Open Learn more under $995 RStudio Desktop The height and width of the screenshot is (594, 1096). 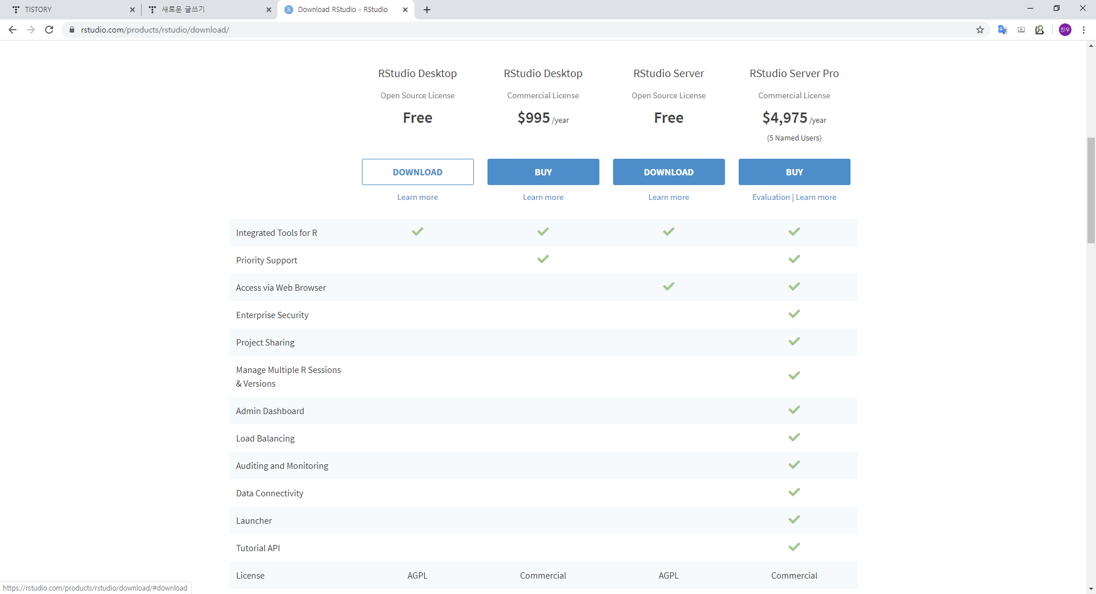click(x=543, y=197)
